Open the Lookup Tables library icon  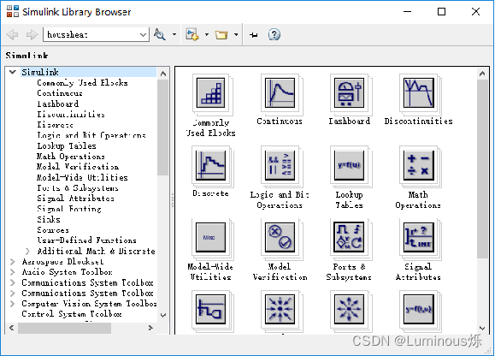tap(349, 165)
